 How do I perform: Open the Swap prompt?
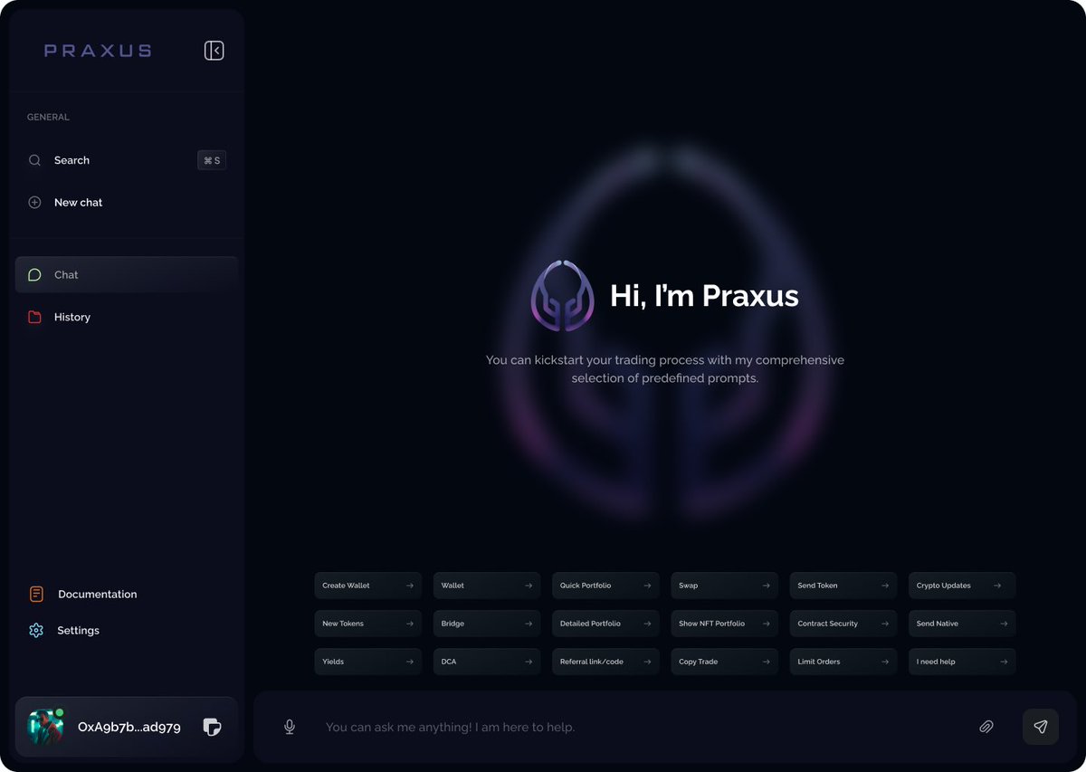[x=723, y=585]
